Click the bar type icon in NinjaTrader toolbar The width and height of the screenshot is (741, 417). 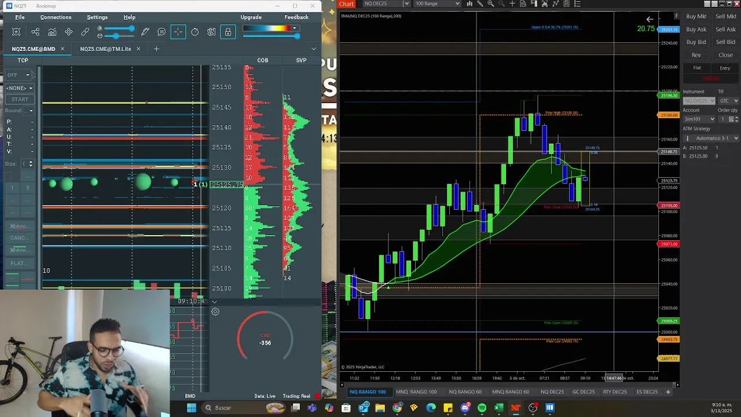coord(469,3)
